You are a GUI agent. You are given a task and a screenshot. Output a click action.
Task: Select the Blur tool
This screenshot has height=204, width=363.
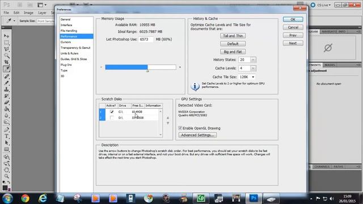(x=6, y=116)
